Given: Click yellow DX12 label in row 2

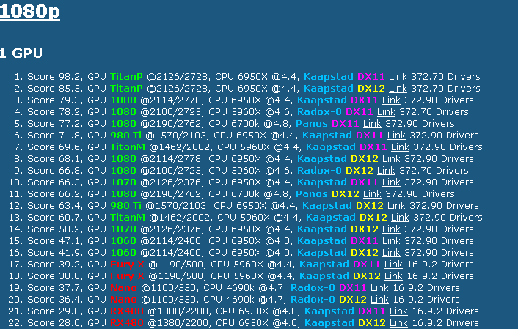Looking at the screenshot, I should tap(371, 89).
